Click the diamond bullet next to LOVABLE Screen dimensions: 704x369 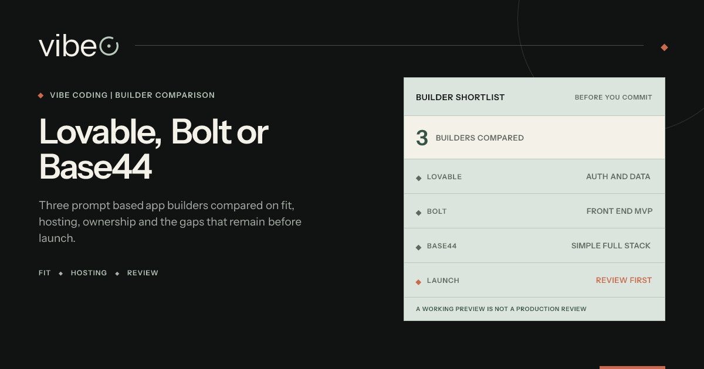pos(418,178)
